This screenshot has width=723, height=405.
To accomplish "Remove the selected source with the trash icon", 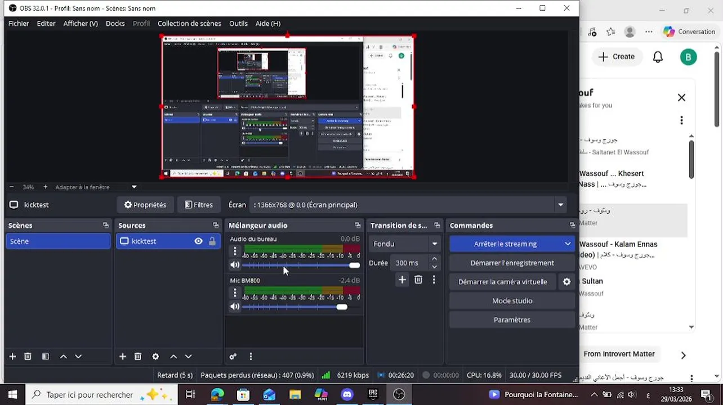I will (138, 357).
